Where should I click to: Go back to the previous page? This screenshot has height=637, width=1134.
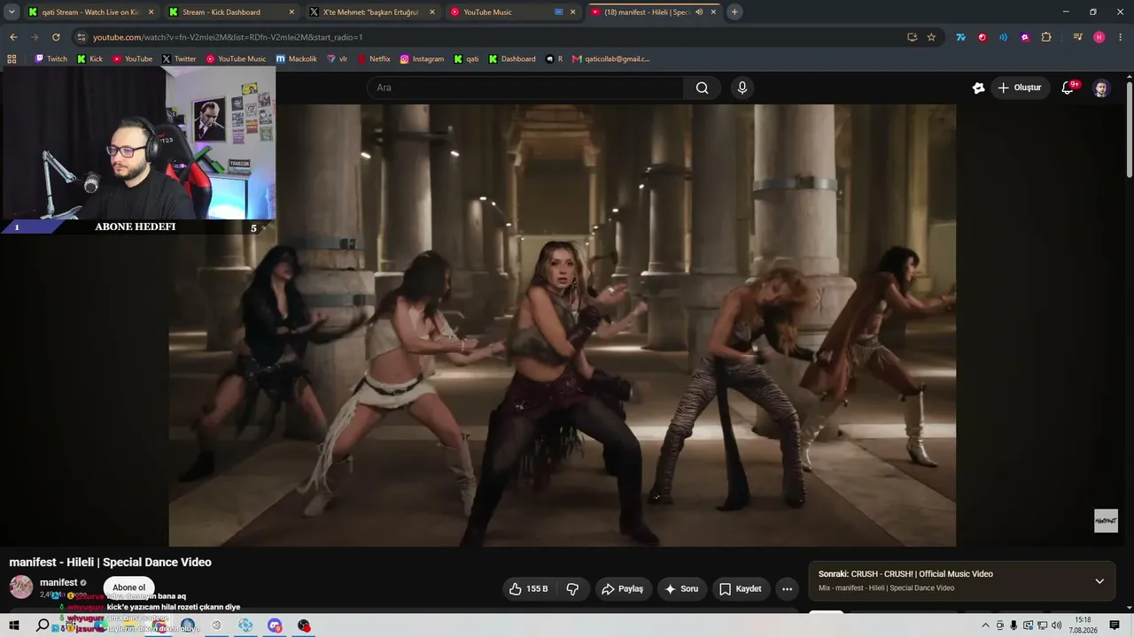pyautogui.click(x=13, y=37)
